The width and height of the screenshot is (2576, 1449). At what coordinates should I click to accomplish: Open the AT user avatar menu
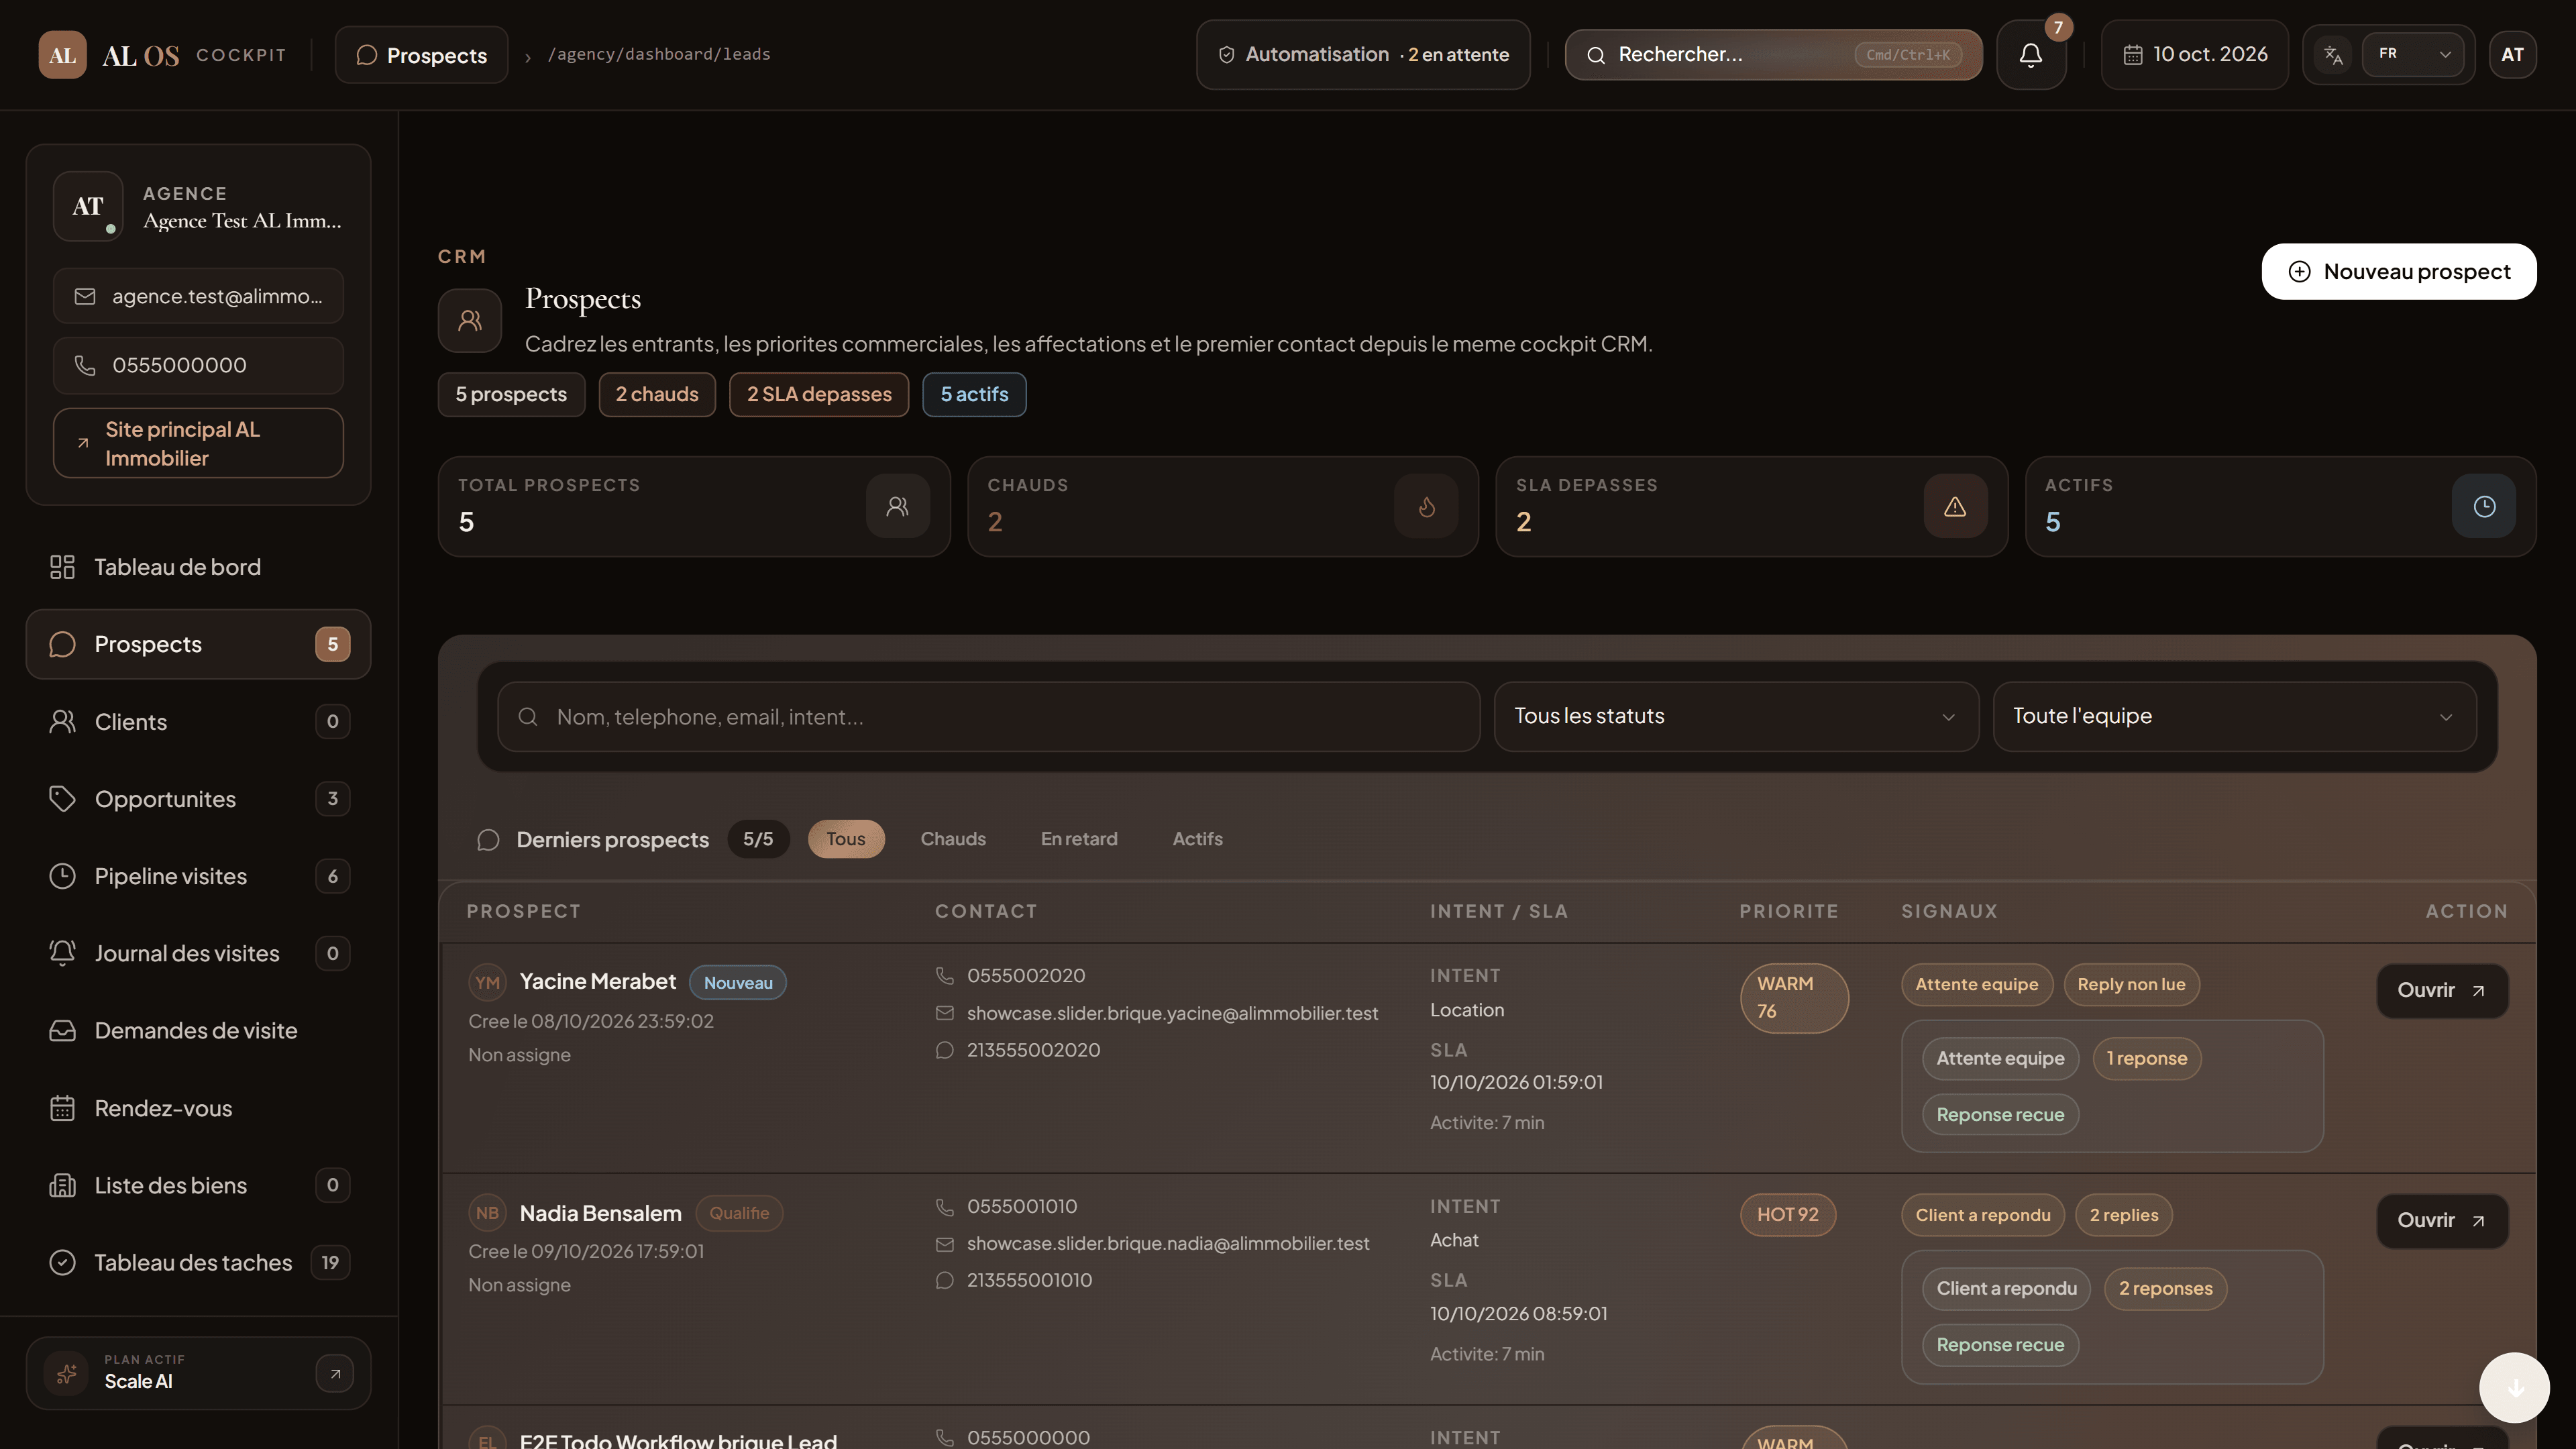click(x=2512, y=55)
